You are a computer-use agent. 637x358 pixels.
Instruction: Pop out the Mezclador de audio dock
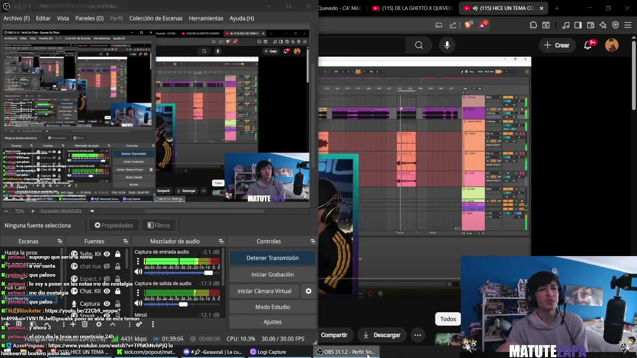[x=221, y=241]
